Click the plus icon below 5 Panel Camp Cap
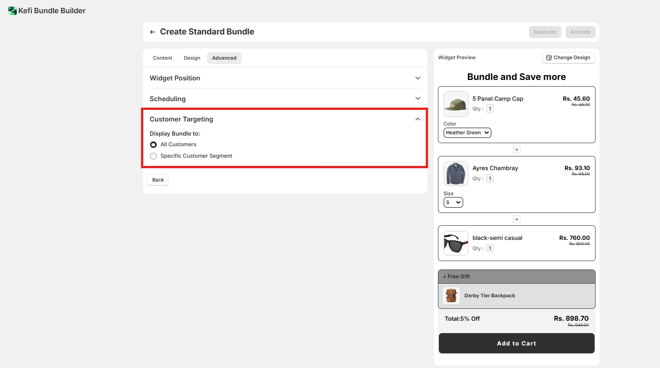The width and height of the screenshot is (660, 368). pos(517,150)
